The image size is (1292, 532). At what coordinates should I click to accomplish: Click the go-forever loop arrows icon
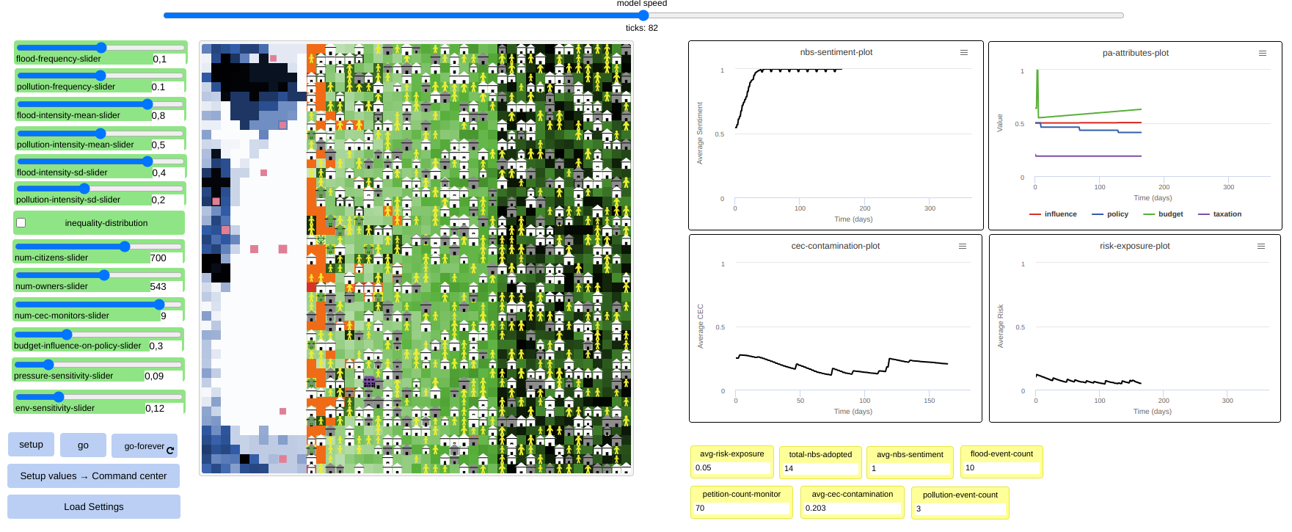[x=170, y=451]
